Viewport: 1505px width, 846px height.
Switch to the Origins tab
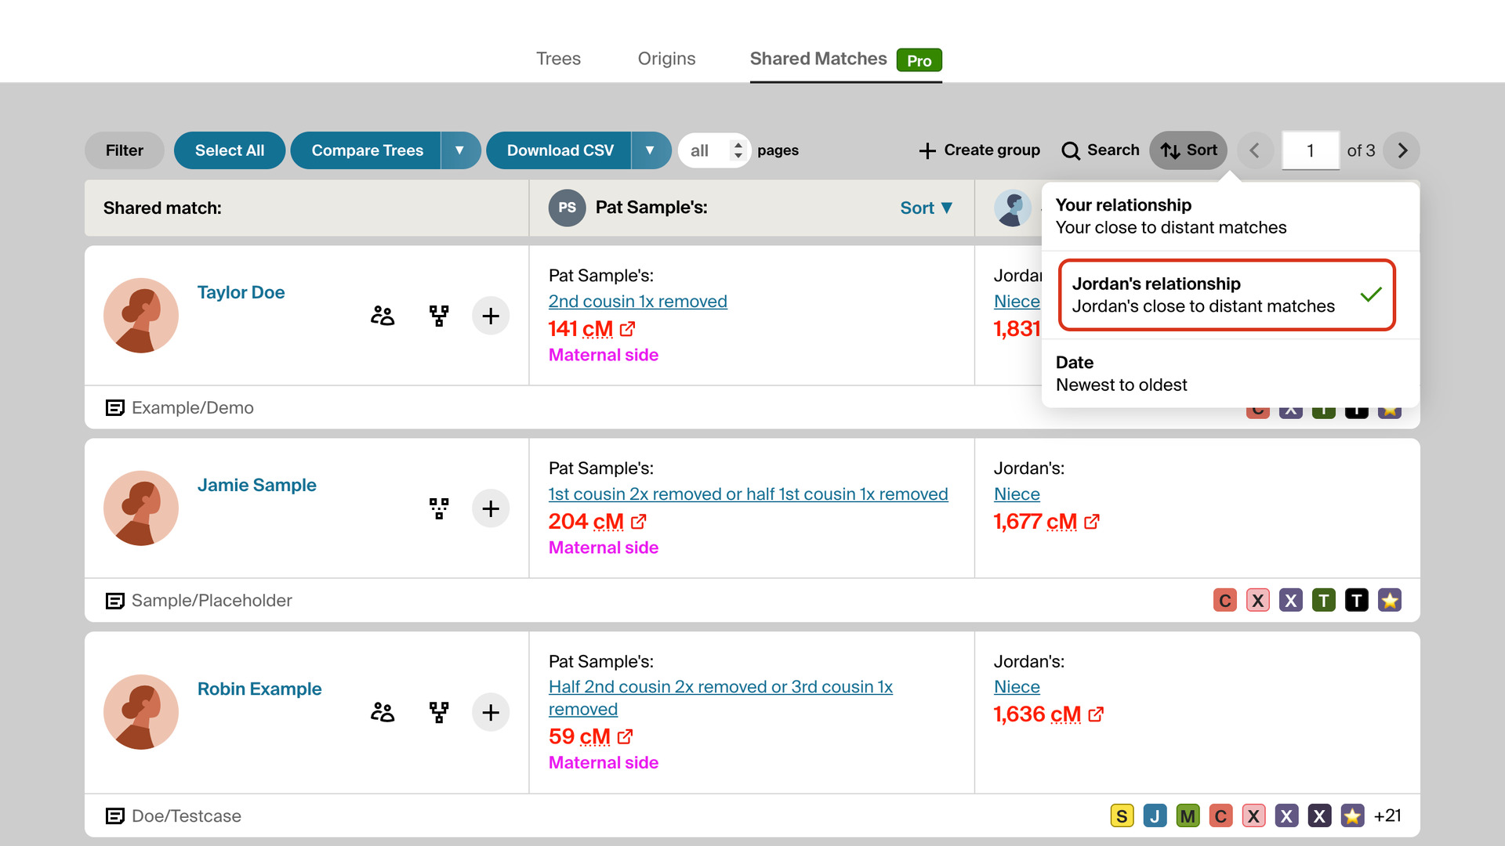pos(666,59)
